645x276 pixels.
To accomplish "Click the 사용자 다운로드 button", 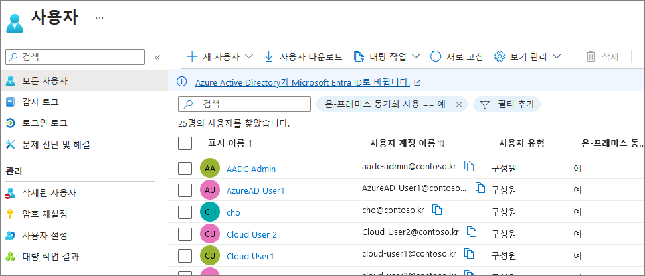I will click(x=303, y=56).
